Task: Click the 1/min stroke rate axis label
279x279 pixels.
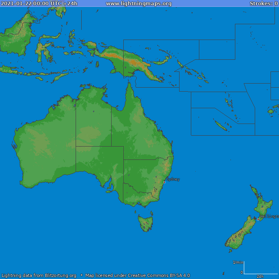Action: 238,262
